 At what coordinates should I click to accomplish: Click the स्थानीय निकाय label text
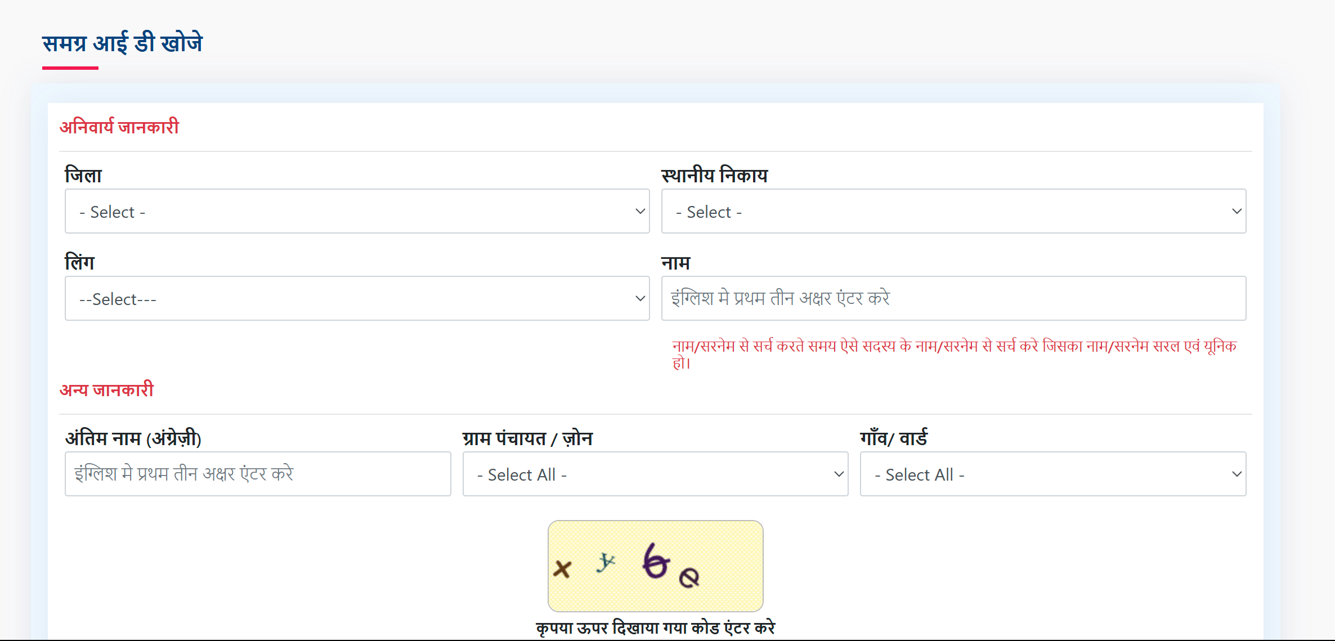coord(715,175)
